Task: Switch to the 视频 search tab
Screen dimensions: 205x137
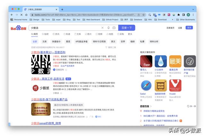Action: click(99, 34)
